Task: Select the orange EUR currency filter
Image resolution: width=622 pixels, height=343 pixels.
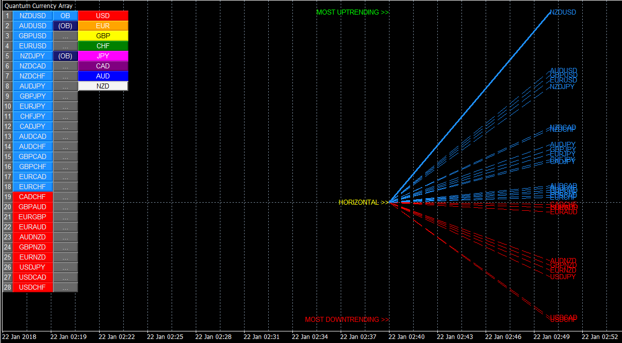Action: pos(103,26)
